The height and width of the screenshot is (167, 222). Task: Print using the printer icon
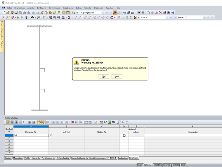pyautogui.click(x=24, y=13)
